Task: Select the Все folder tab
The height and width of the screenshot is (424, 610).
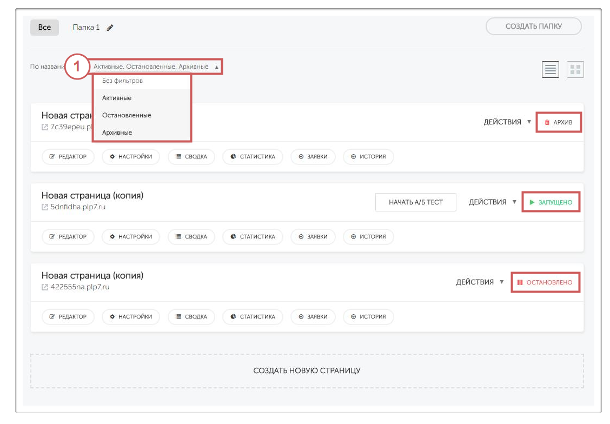Action: (x=44, y=28)
